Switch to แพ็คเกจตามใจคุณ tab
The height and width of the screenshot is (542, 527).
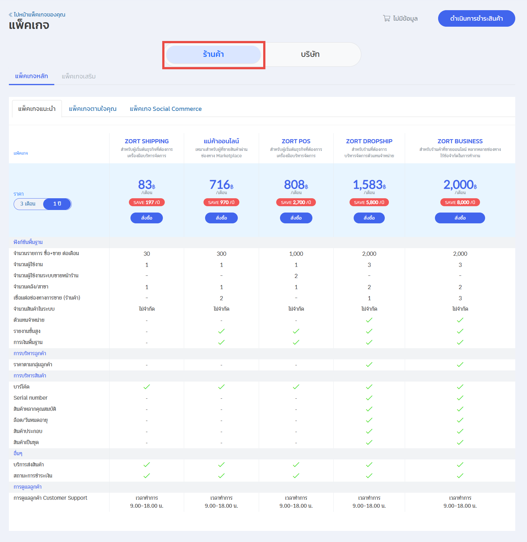(93, 109)
